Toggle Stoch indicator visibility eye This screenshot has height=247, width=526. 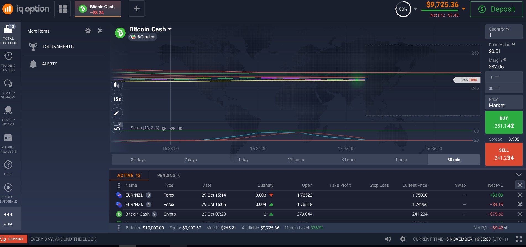[x=172, y=128]
